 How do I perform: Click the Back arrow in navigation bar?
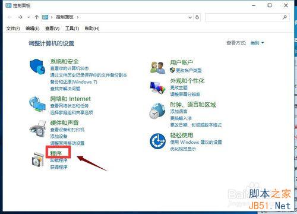[10, 17]
